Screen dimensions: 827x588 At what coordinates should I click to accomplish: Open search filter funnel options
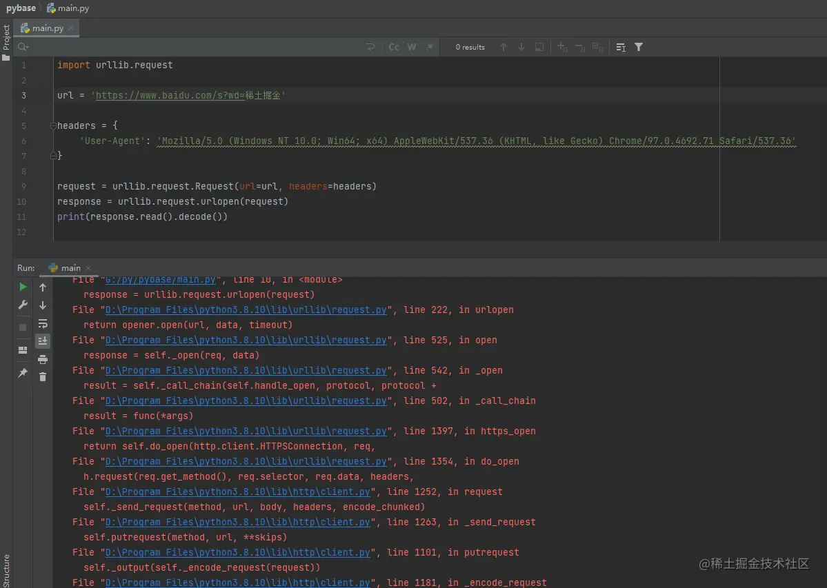[x=639, y=47]
